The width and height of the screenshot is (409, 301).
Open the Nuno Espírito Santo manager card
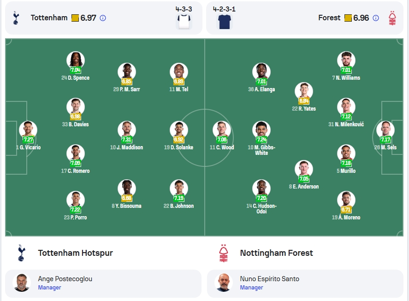click(x=305, y=283)
